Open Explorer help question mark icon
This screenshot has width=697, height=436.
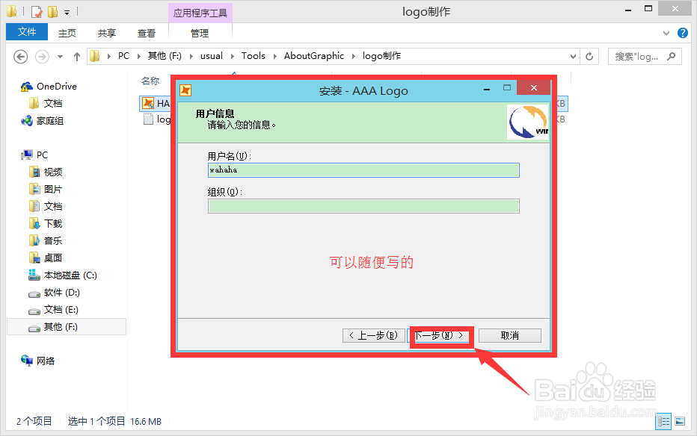pyautogui.click(x=683, y=33)
